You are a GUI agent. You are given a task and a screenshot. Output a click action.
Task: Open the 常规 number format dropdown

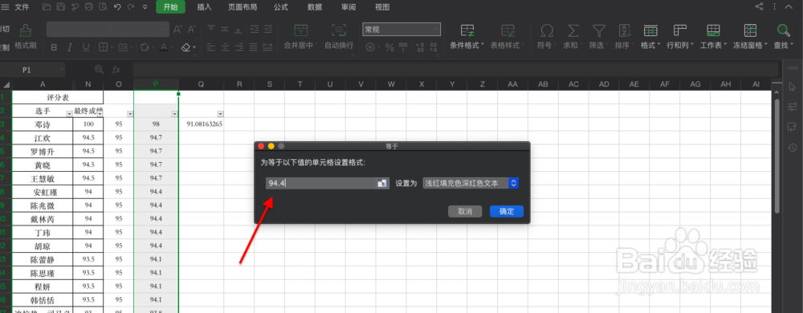click(x=401, y=30)
